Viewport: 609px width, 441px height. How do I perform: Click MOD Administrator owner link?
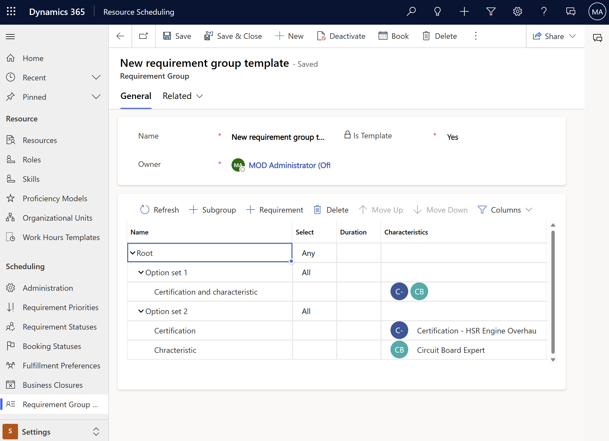point(289,165)
